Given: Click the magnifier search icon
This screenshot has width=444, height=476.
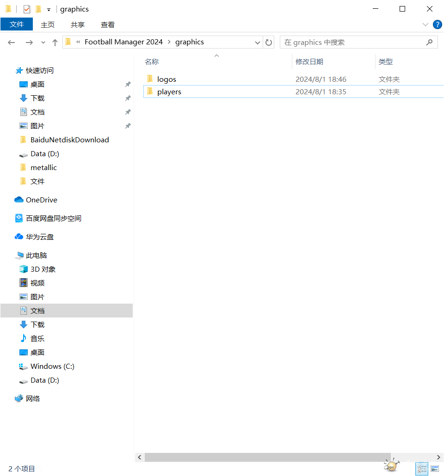Looking at the screenshot, I should [429, 42].
